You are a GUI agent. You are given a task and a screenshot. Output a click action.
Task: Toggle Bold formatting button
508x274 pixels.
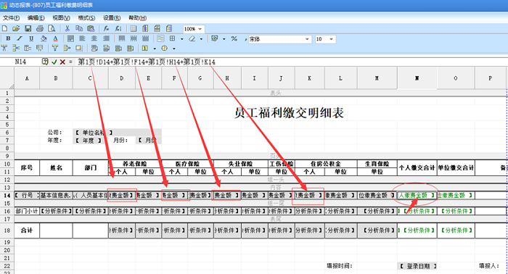point(8,39)
